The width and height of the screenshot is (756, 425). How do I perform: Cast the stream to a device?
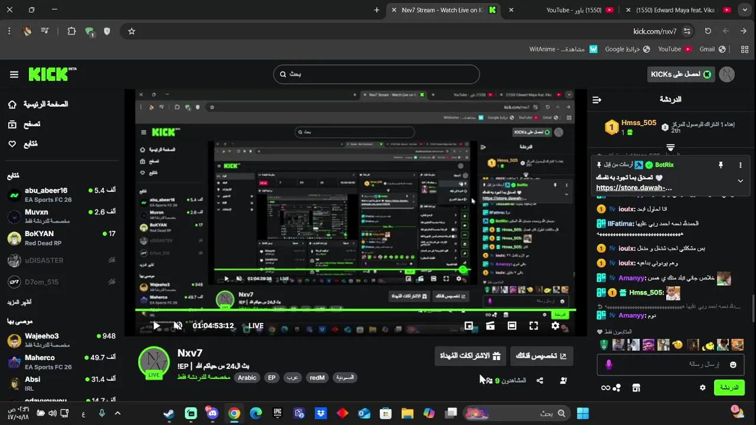click(x=490, y=326)
